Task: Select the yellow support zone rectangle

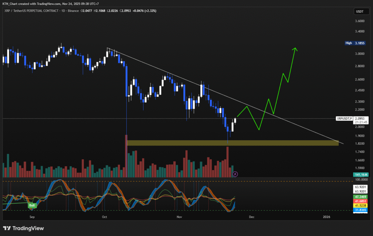Action: pyautogui.click(x=232, y=143)
